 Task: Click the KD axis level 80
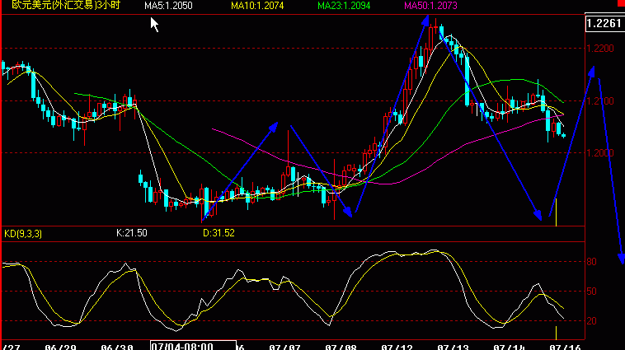(591, 262)
